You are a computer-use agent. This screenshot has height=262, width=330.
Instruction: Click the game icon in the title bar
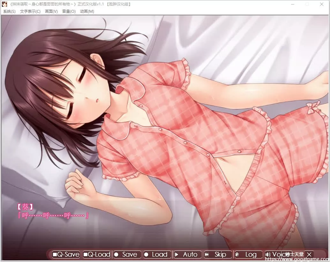[4, 4]
